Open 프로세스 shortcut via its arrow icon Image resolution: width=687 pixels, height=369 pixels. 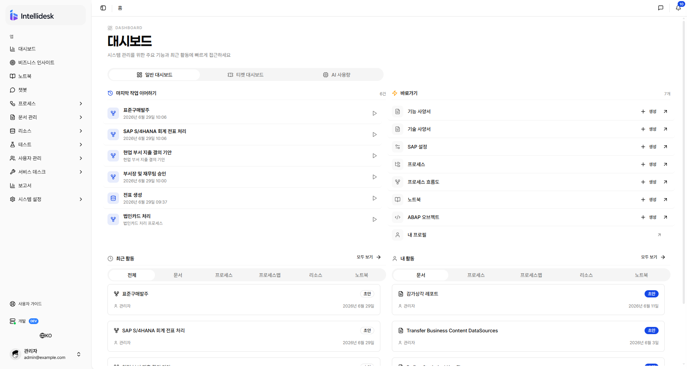(x=665, y=164)
